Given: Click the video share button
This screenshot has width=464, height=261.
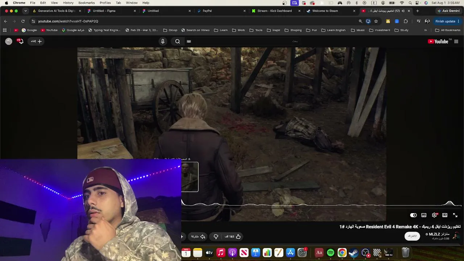Looking at the screenshot, I should [198, 237].
